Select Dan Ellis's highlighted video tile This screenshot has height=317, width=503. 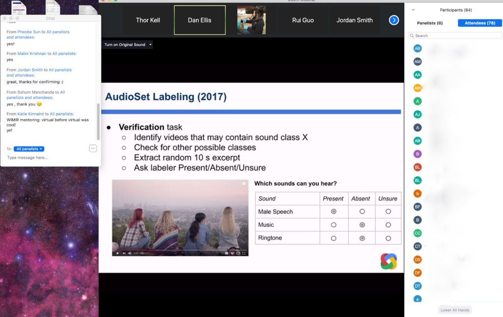click(199, 20)
